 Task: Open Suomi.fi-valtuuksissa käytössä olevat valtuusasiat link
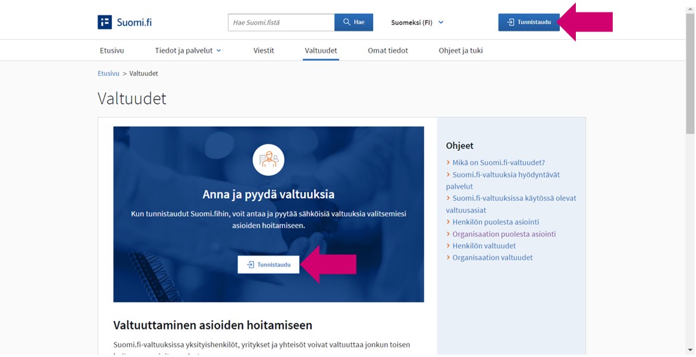tap(511, 204)
